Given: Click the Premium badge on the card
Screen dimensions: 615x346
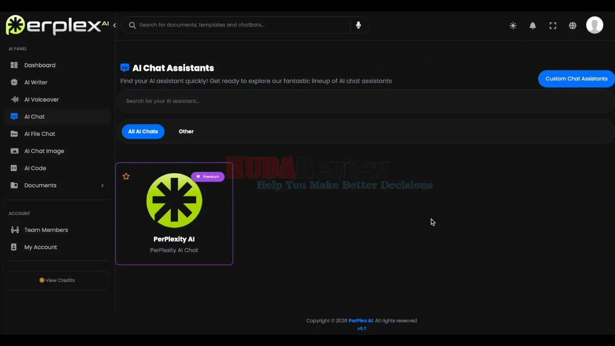Looking at the screenshot, I should point(208,177).
